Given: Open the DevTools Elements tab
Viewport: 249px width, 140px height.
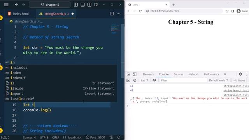Looking at the screenshot, I should click(148, 74).
